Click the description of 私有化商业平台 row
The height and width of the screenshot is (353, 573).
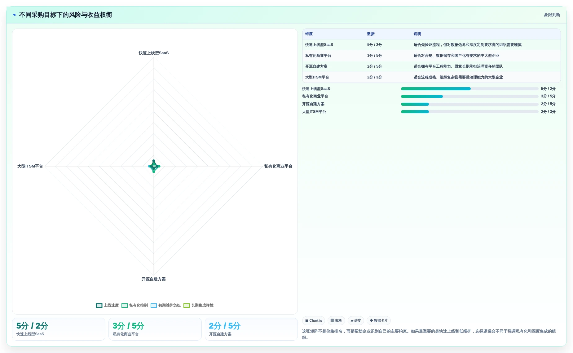point(456,56)
